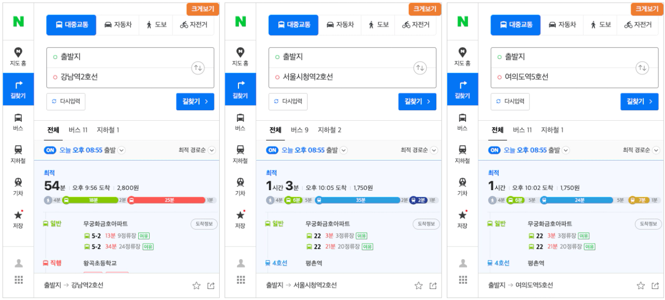
Task: Click 길찾기 button under 서울시청역2호선 destination
Action: tap(417, 102)
